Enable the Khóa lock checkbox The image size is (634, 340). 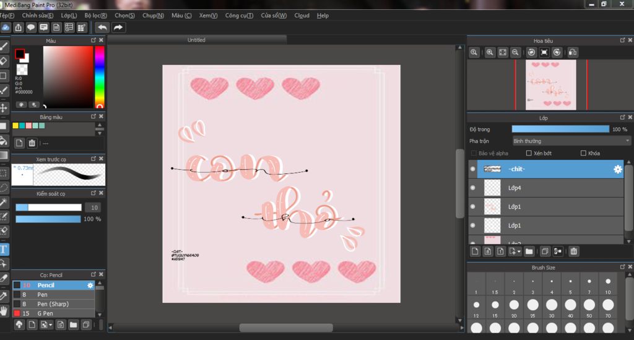point(583,153)
